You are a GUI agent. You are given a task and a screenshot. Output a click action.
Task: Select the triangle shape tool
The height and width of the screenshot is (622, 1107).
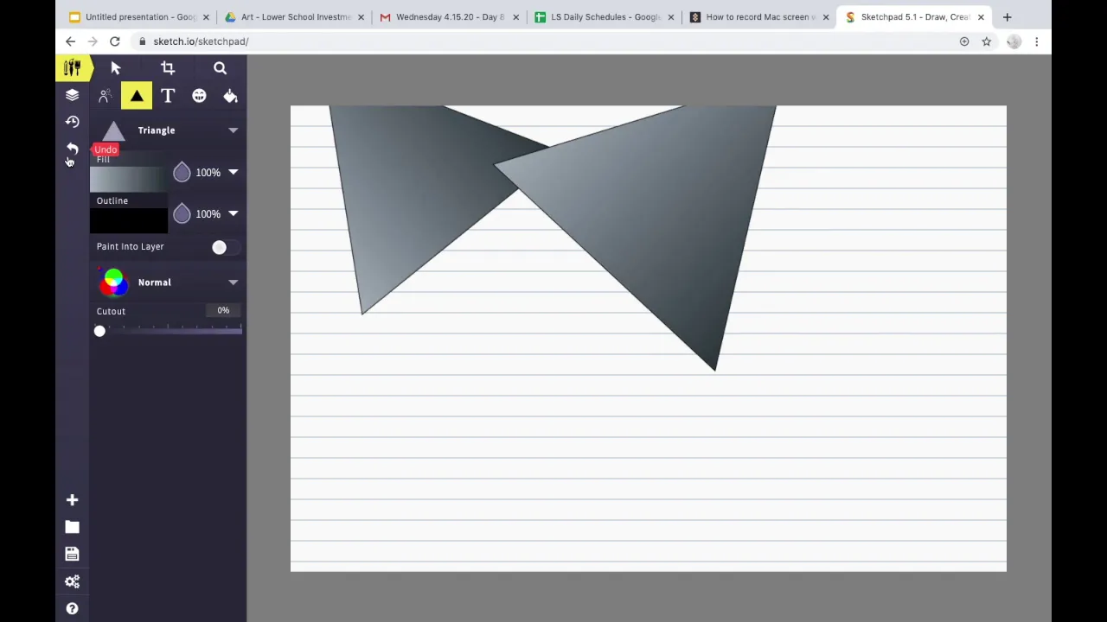coord(137,96)
